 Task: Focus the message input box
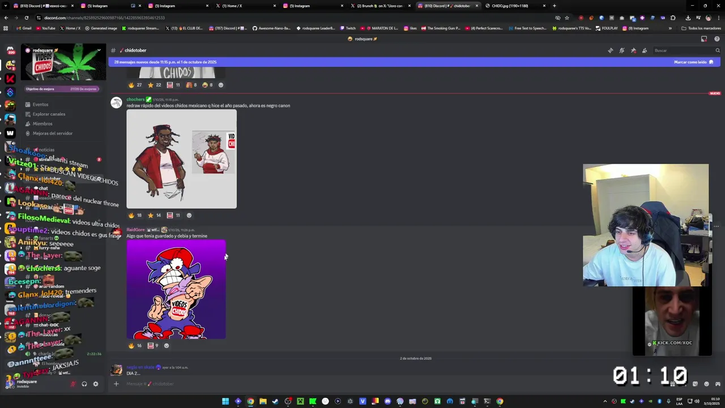pyautogui.click(x=391, y=384)
